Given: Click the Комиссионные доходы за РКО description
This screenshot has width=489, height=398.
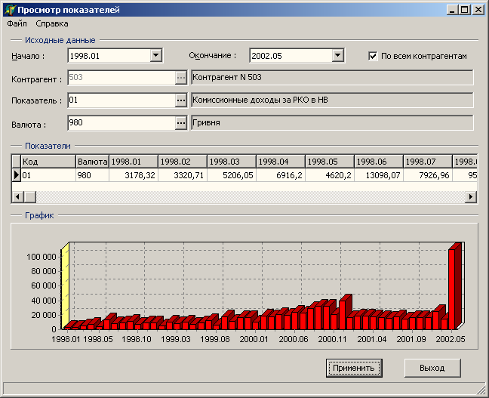Looking at the screenshot, I should click(x=332, y=100).
